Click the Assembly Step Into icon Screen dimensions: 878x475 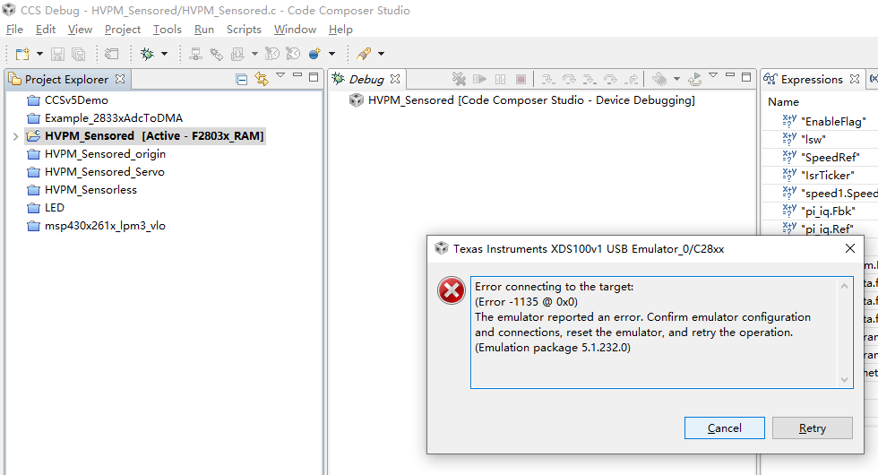590,80
